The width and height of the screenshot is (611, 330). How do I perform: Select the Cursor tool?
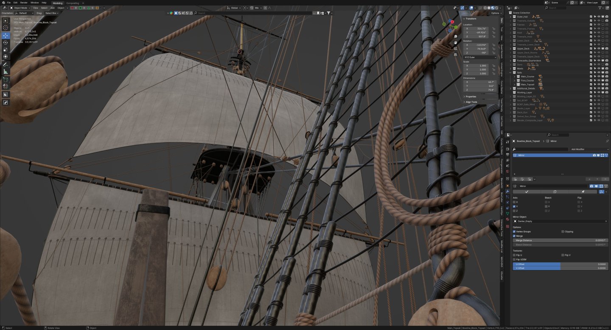(6, 28)
